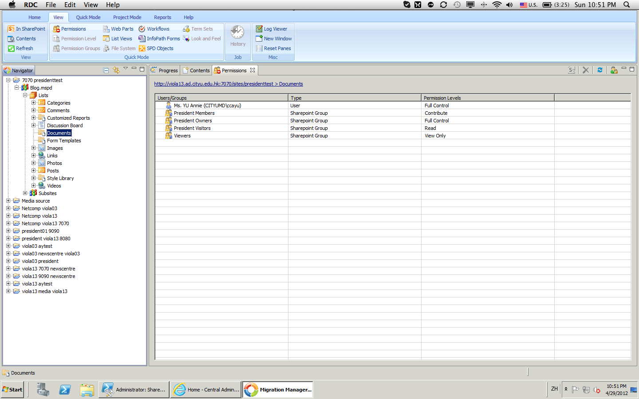Click Migration Manager taskbar button
Viewport: 639px width, 399px height.
[278, 390]
